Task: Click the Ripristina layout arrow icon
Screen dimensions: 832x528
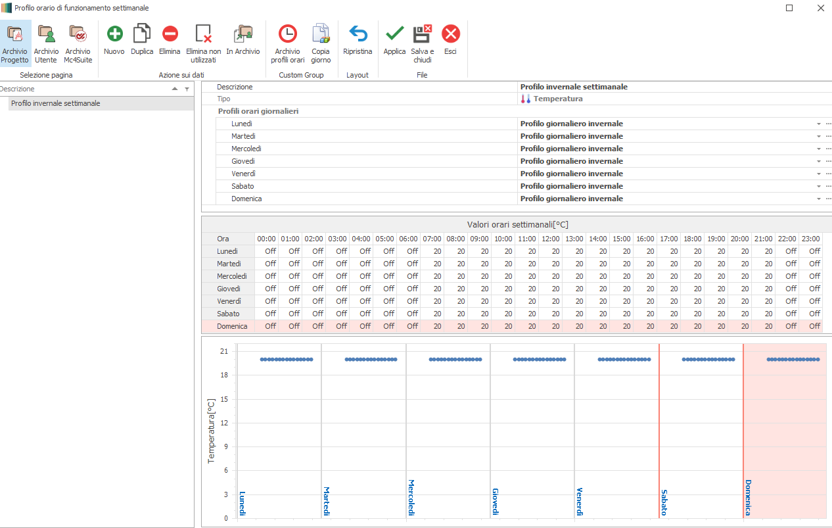Action: [358, 34]
